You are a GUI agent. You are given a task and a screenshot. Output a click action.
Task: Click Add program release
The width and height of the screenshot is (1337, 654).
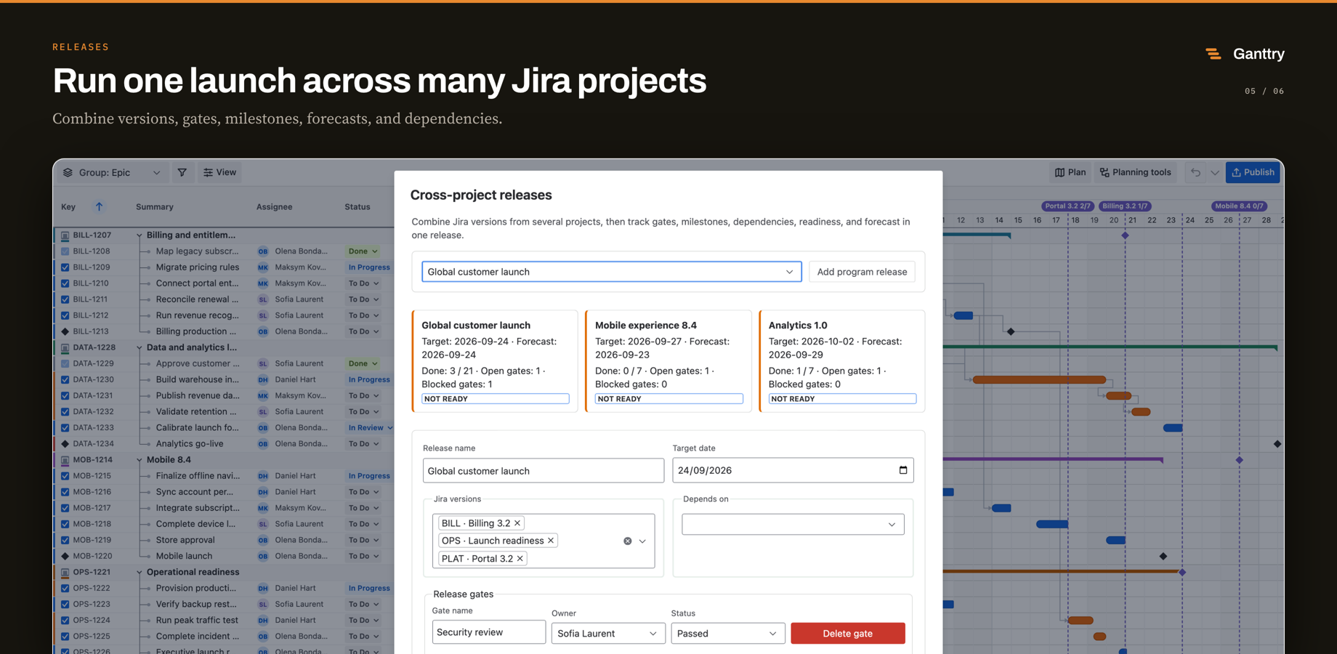tap(862, 272)
